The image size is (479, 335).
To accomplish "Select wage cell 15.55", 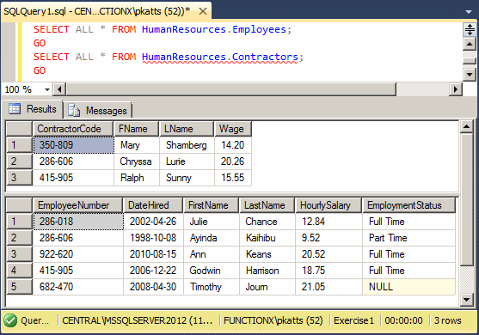I will [233, 178].
